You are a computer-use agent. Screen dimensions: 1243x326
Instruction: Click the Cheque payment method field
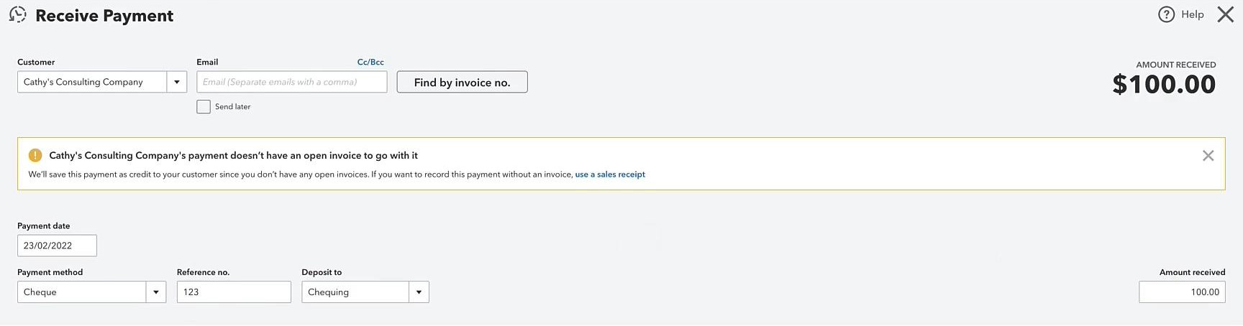click(x=82, y=292)
